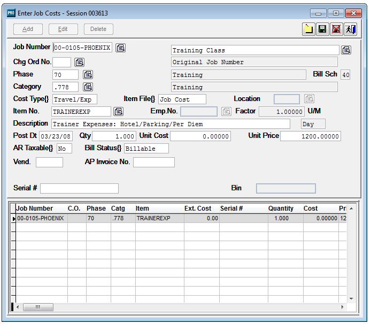Click the row selector arrow in grid

coord(13,219)
